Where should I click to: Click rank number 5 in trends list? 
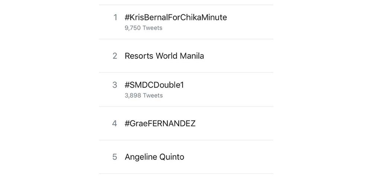(x=115, y=157)
